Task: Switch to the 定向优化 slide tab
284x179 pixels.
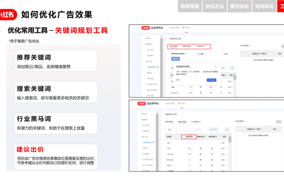Action: (x=264, y=6)
